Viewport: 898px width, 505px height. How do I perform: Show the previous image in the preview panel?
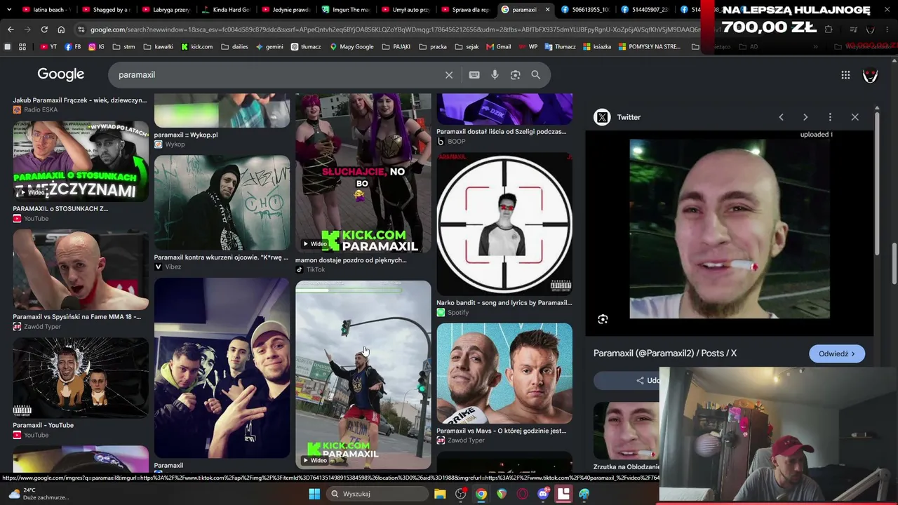781,117
